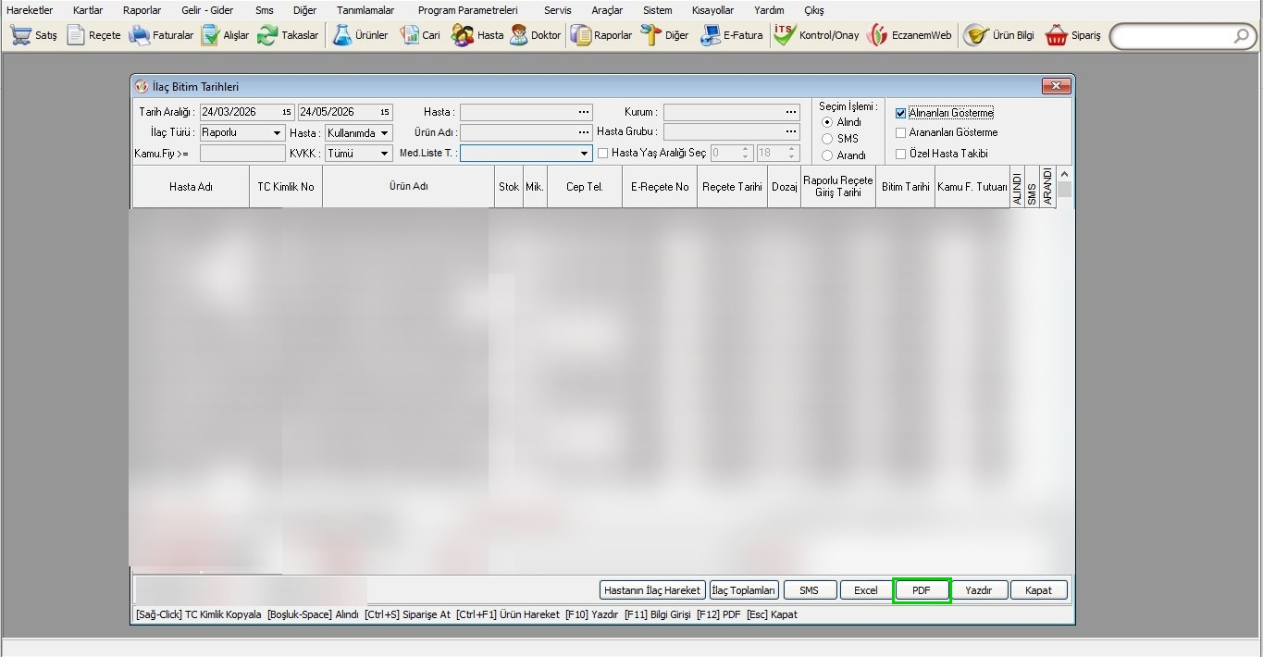
Task: Uncheck the Alınanları Gösterme checkbox
Action: click(900, 113)
